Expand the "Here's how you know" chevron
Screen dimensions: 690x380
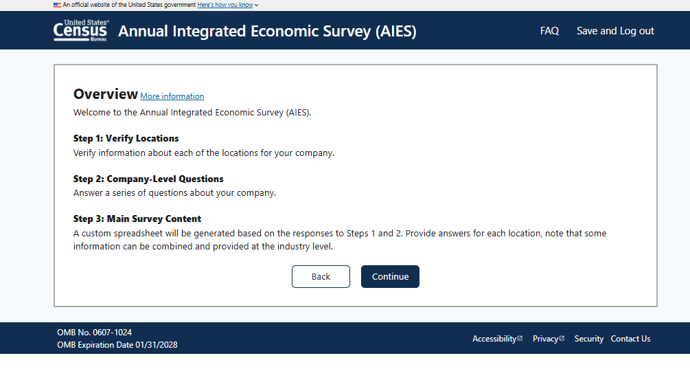[x=257, y=5]
